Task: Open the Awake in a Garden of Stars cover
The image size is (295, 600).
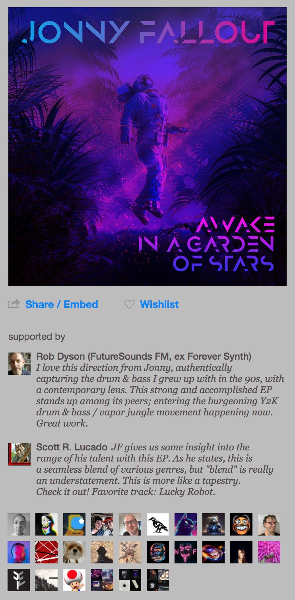Action: click(147, 146)
